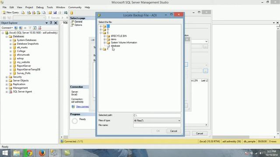
Task: Open the Community menu
Action: (x=75, y=7)
